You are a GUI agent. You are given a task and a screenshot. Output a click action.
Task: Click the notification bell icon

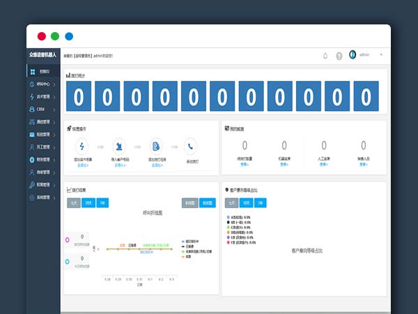[x=325, y=56]
